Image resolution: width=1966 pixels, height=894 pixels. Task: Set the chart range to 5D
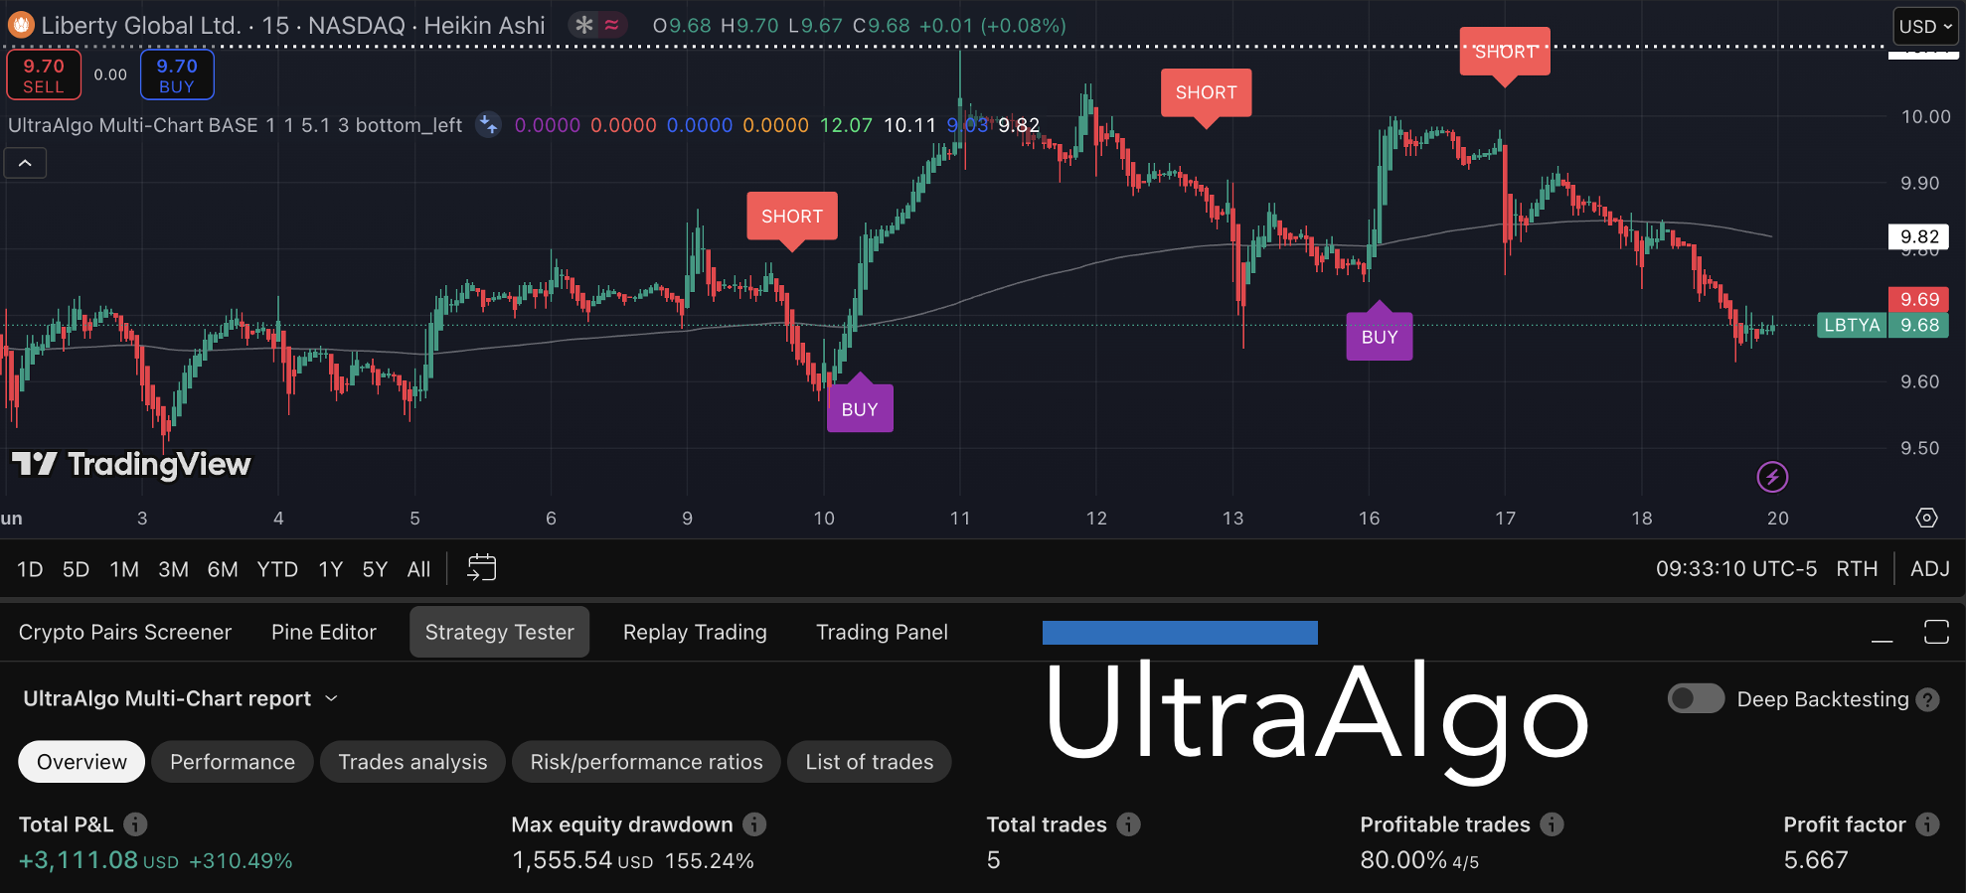click(76, 569)
